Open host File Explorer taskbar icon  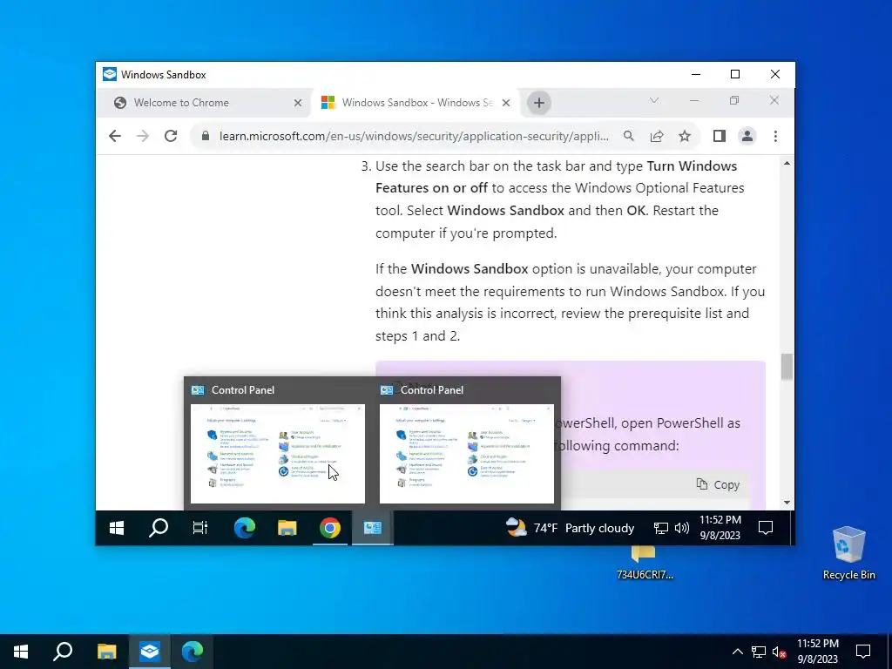point(106,652)
